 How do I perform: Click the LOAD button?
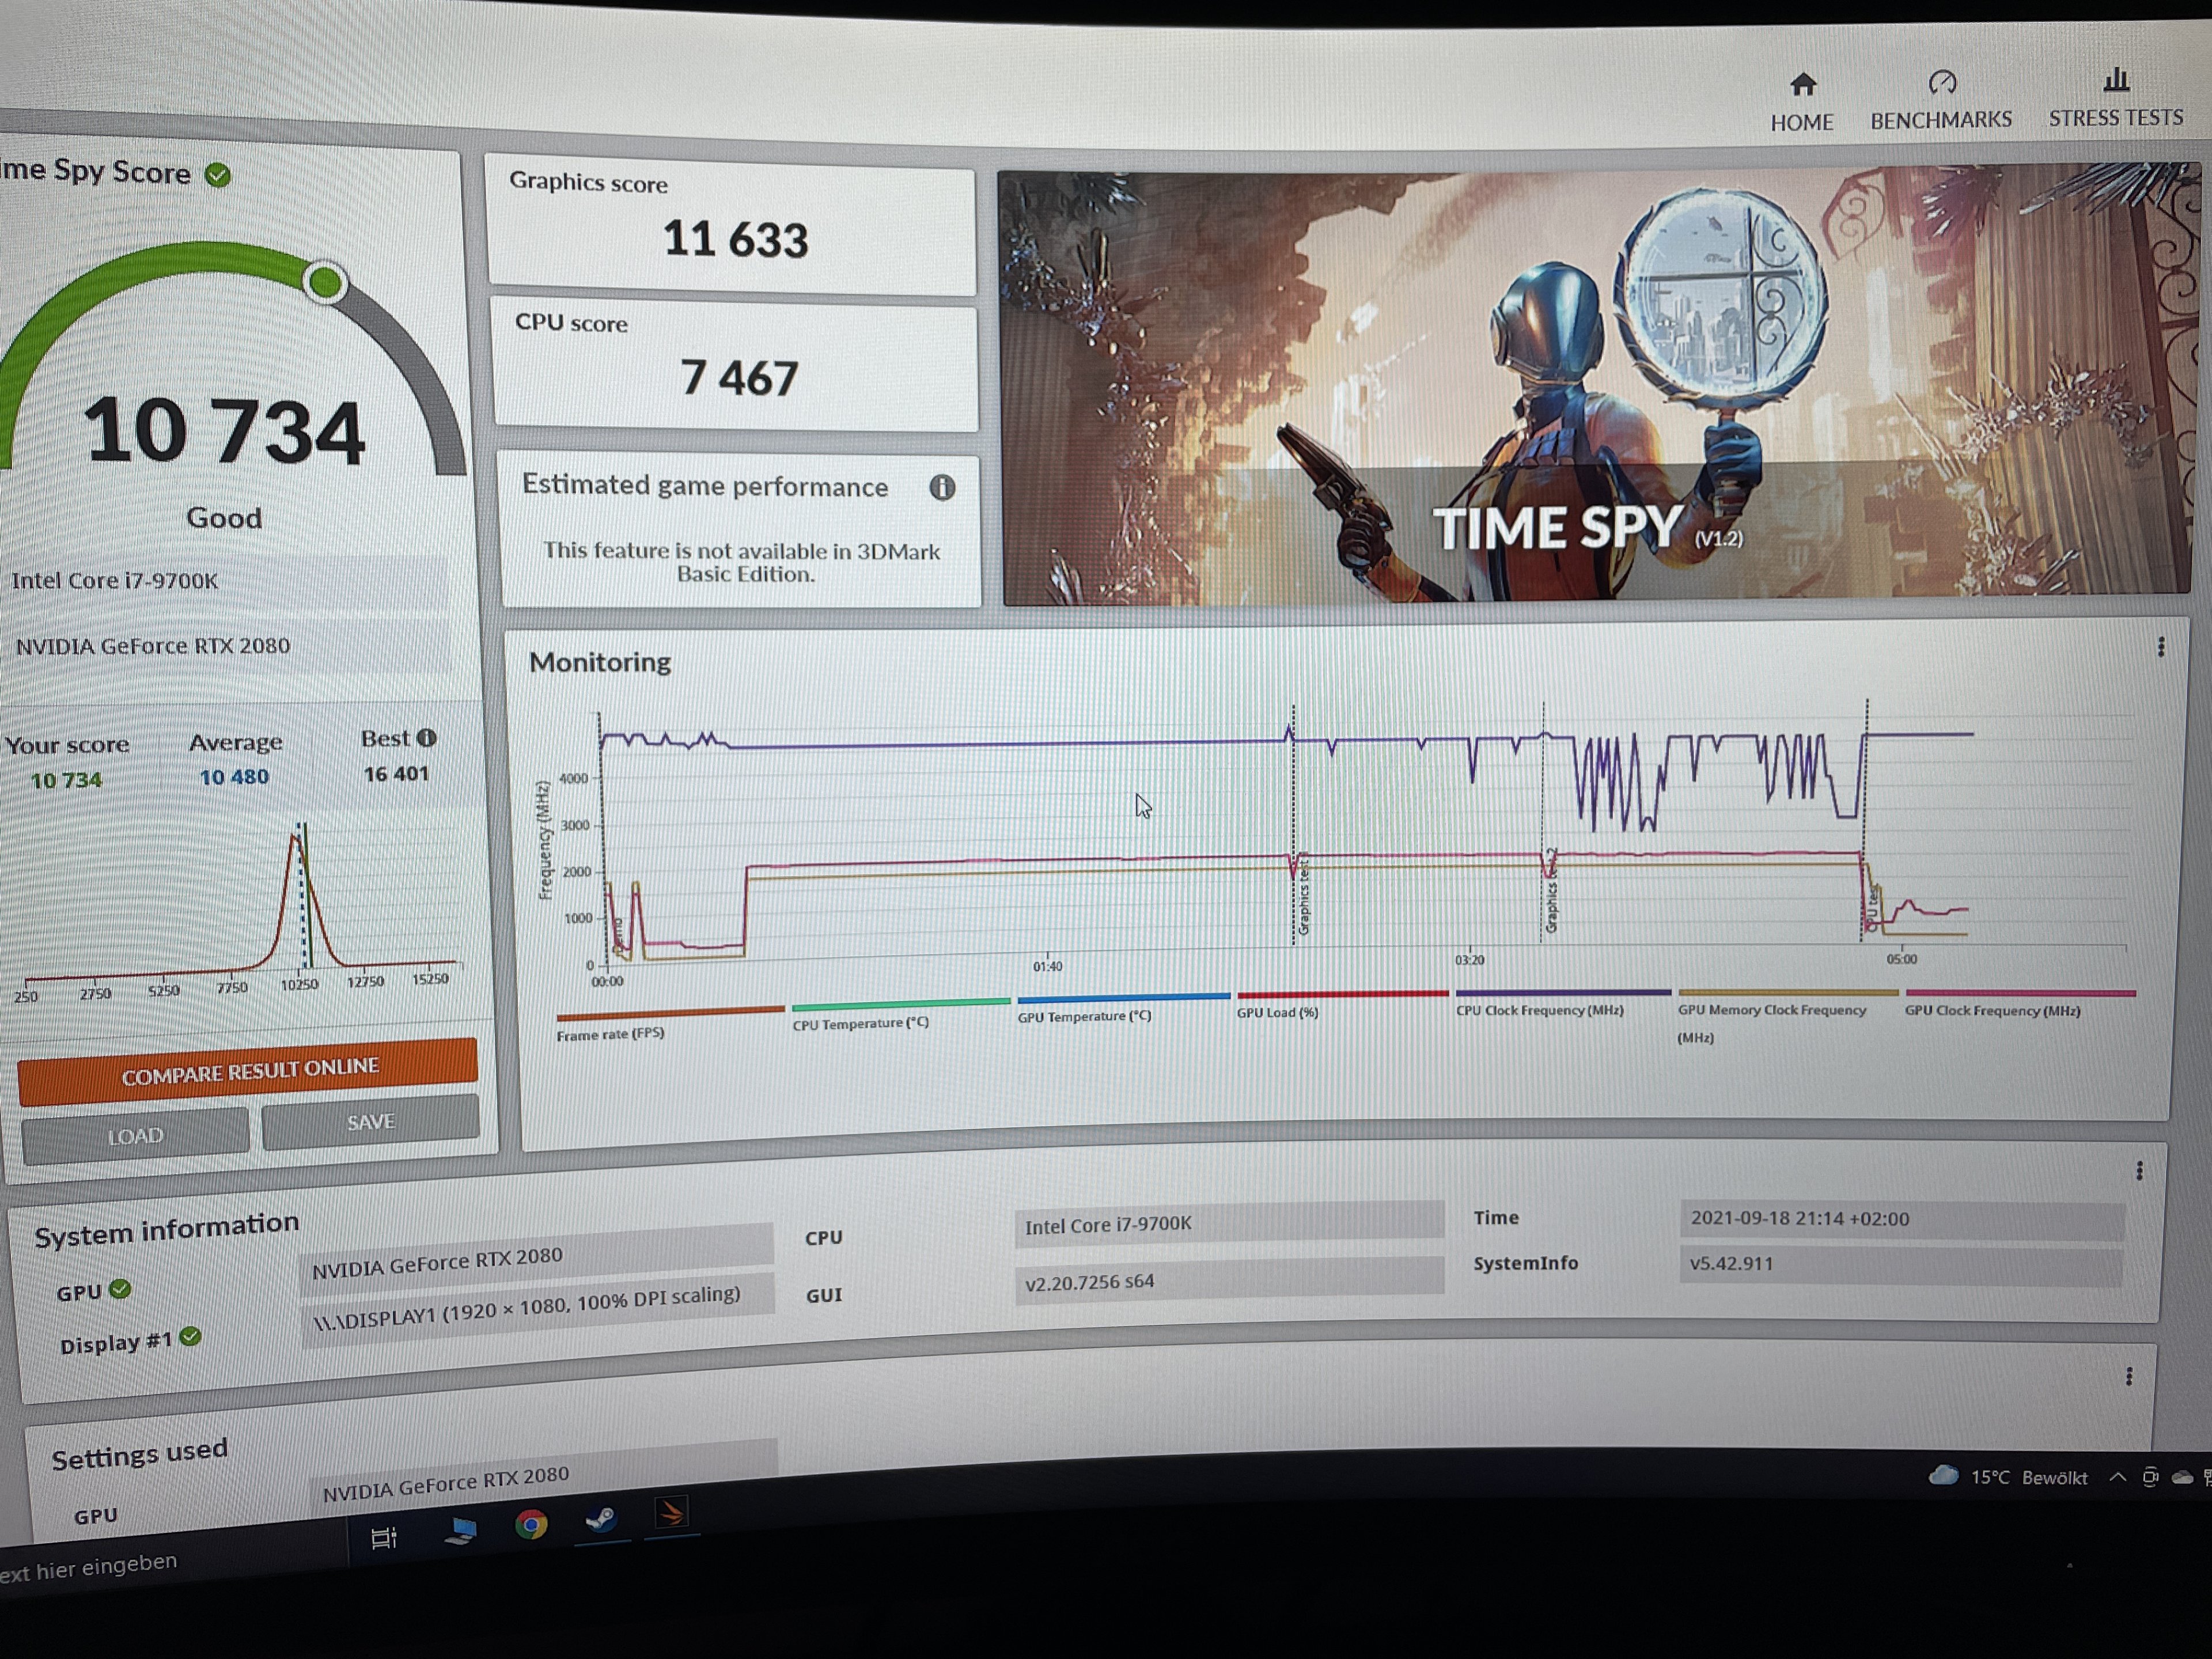coord(135,1136)
